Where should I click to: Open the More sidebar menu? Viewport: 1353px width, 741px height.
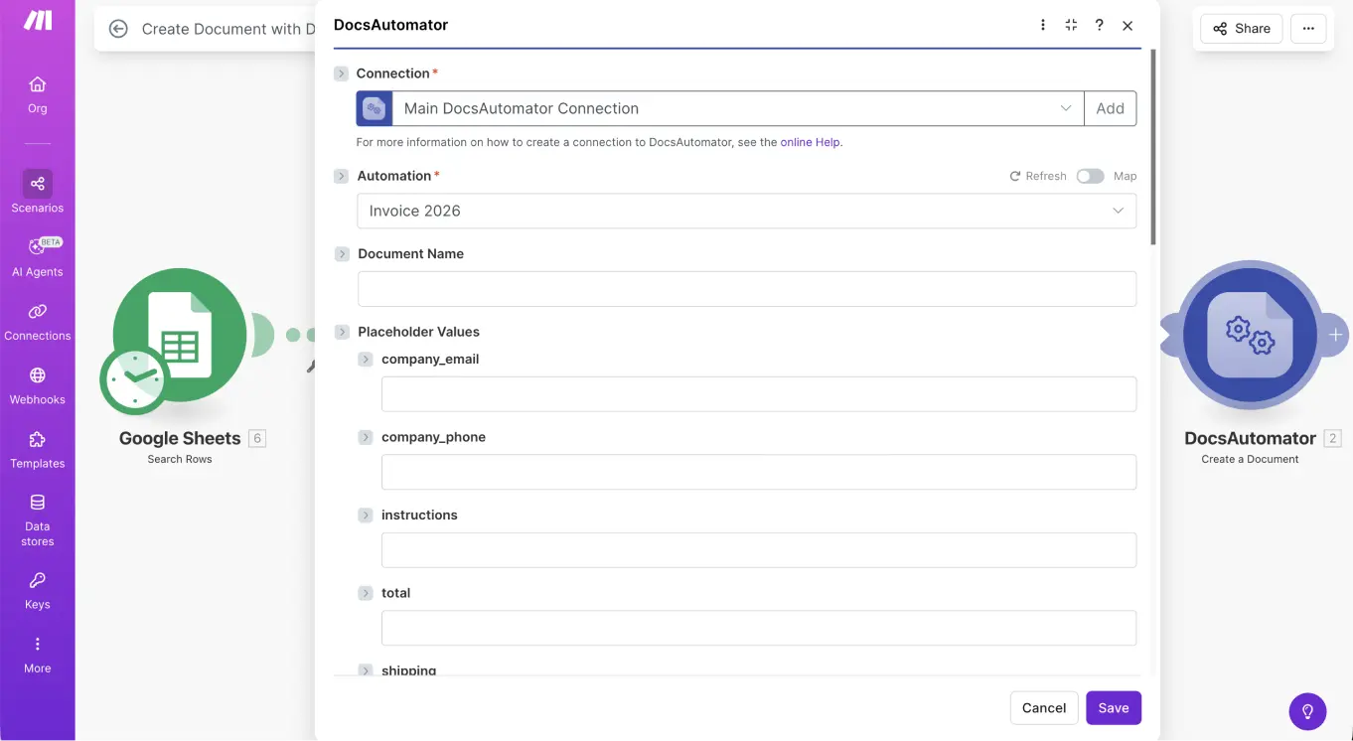pyautogui.click(x=37, y=654)
